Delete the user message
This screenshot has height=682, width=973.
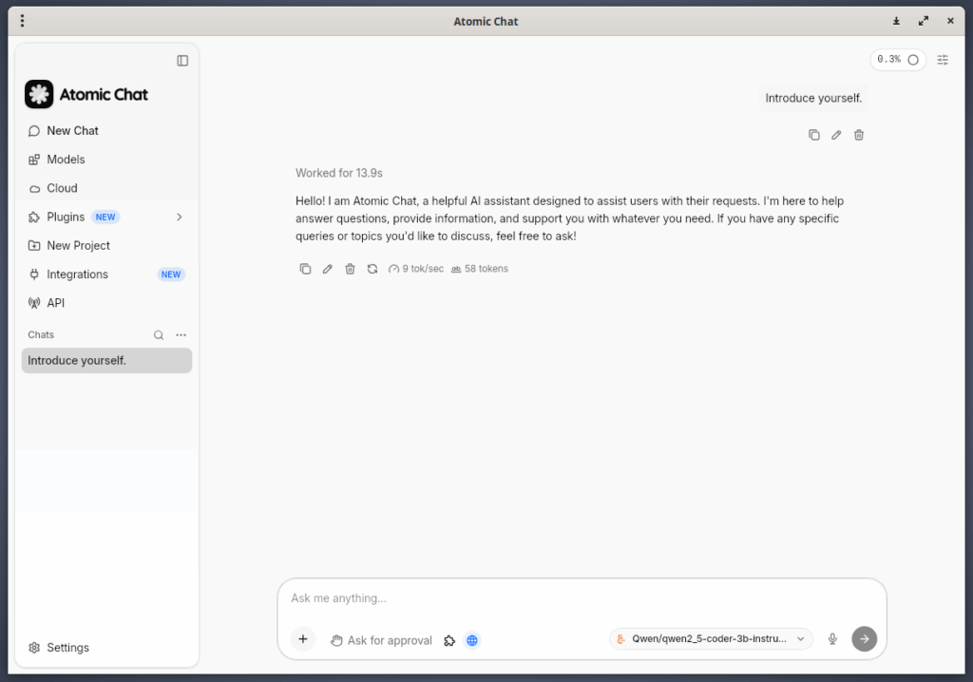tap(859, 135)
